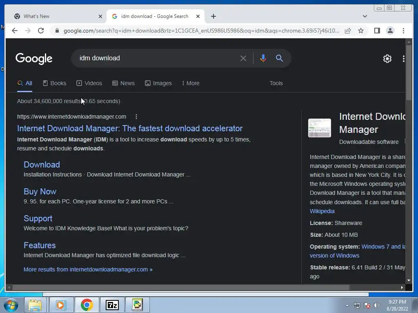Switch to News results

(123, 83)
